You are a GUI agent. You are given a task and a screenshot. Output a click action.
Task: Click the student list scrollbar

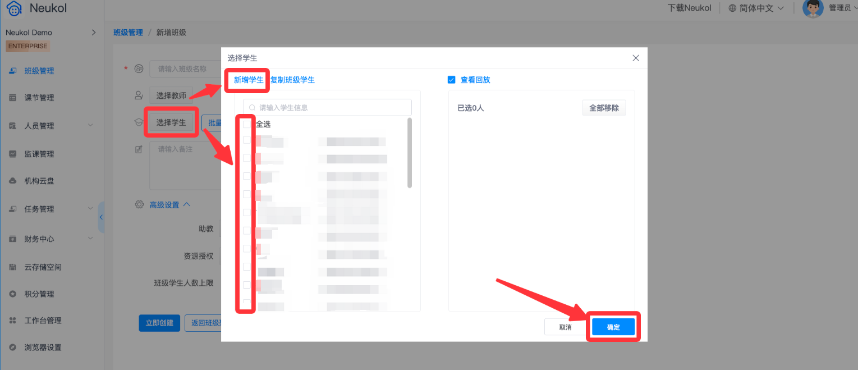click(x=410, y=153)
